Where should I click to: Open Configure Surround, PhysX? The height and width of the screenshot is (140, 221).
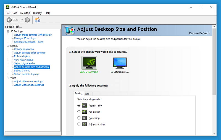[x=29, y=42]
